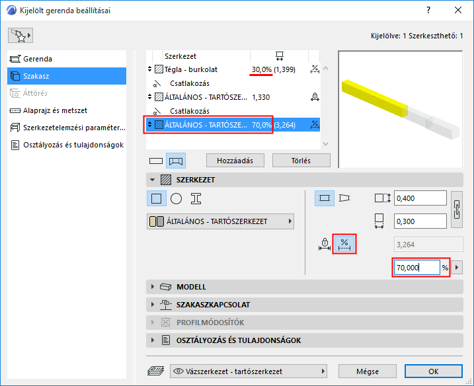This screenshot has width=474, height=386.
Task: Select the percentage length option
Action: pyautogui.click(x=344, y=245)
